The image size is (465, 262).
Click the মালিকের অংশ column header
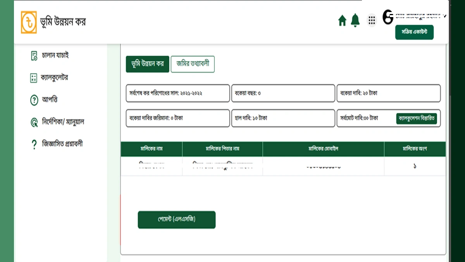point(415,149)
